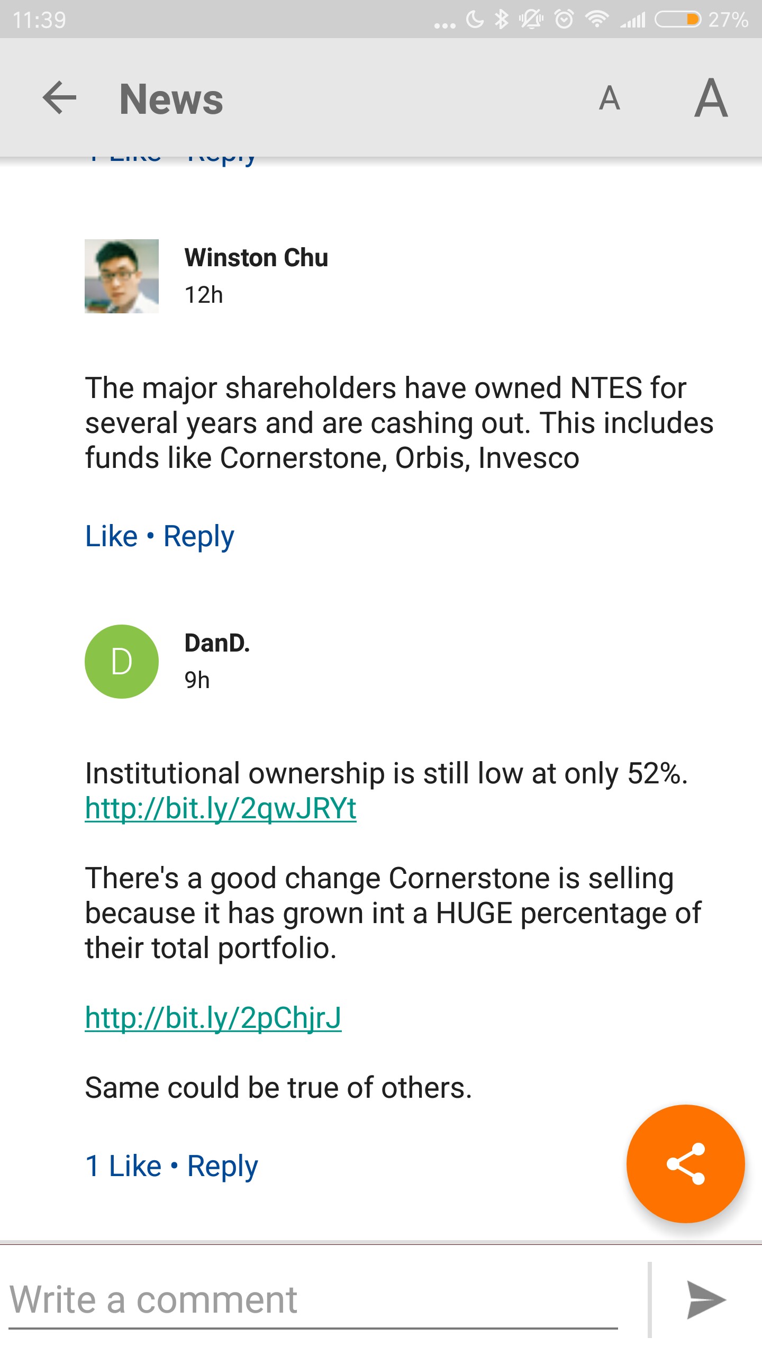Tap the alarm clock status icon
Viewport: 762px width, 1355px height.
click(x=564, y=20)
